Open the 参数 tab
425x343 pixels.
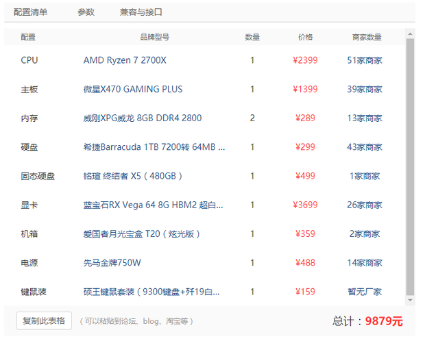click(x=86, y=12)
